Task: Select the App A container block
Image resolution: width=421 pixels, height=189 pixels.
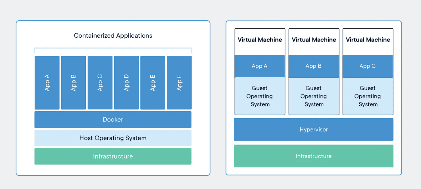Action: 47,82
